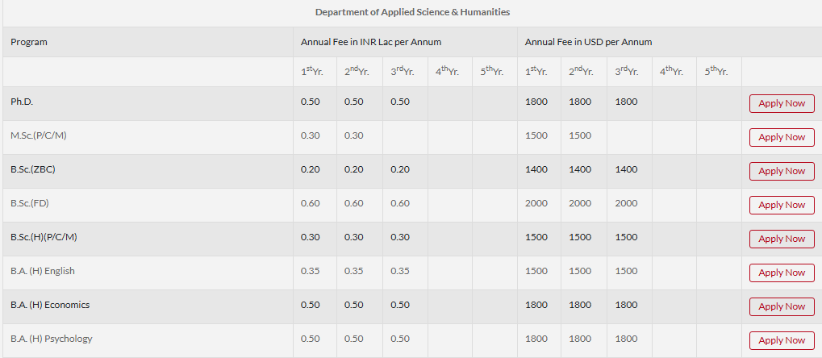Screen dimensions: 822x358
Task: Apply now for B.Sc.(ZBC)
Action: click(x=781, y=171)
